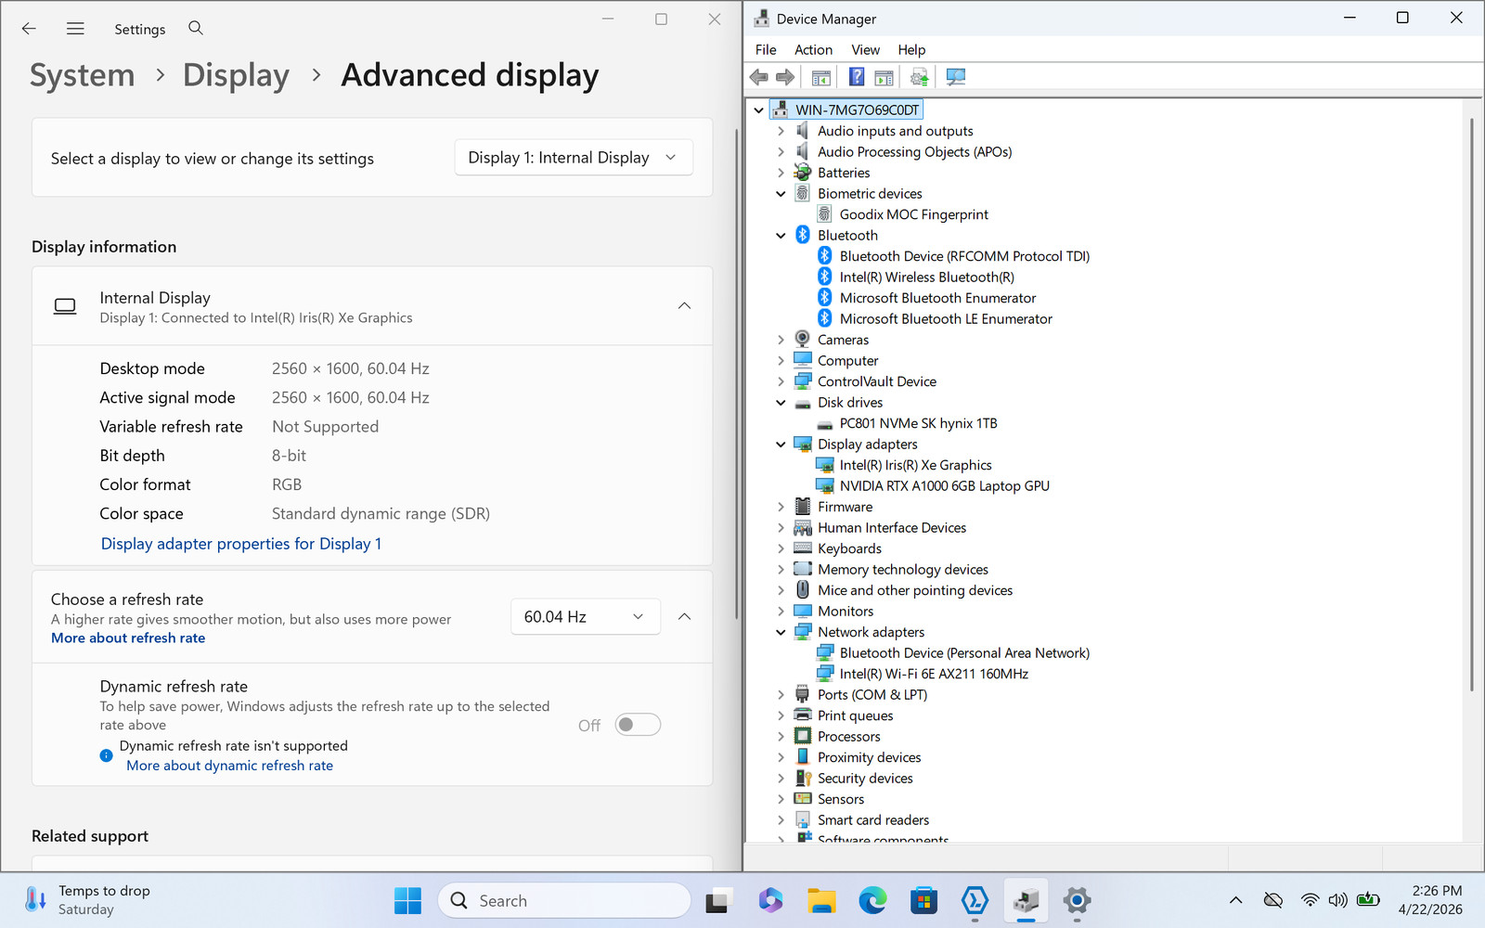Expand Audio inputs and outputs chevron
The height and width of the screenshot is (928, 1485).
point(781,131)
